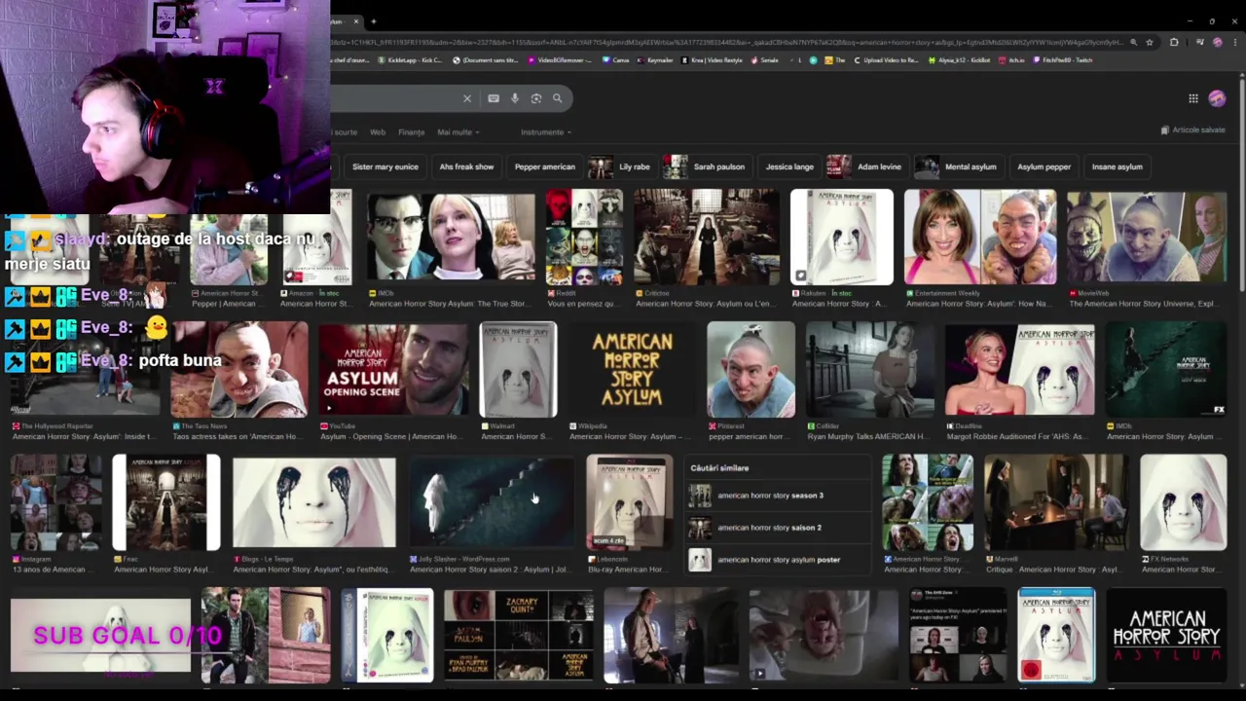
Task: Select the Insane asylum filter chip
Action: [1118, 166]
